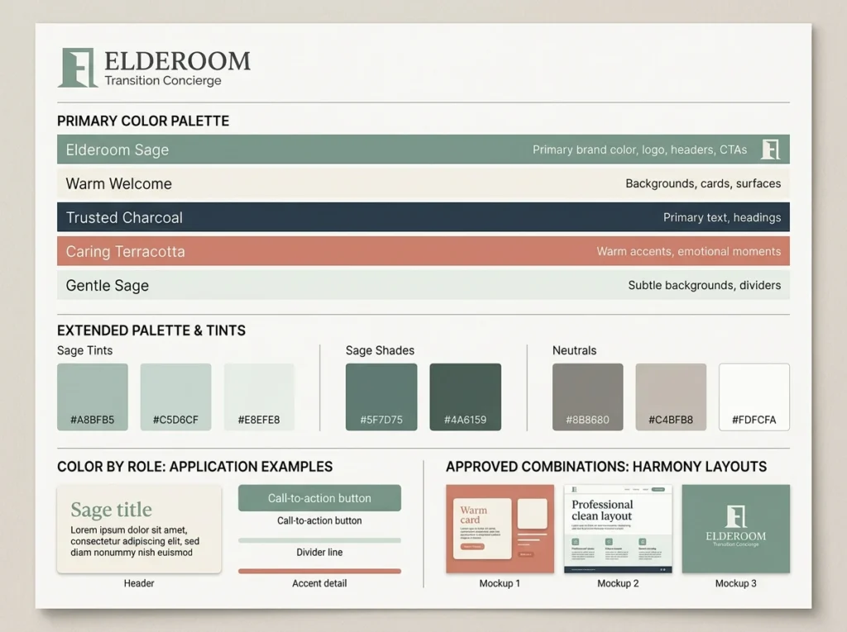847x632 pixels.
Task: Select the #A8BFB5 sage tint swatch
Action: point(93,397)
